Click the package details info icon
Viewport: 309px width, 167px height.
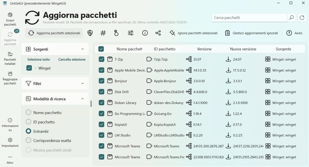pos(145,33)
